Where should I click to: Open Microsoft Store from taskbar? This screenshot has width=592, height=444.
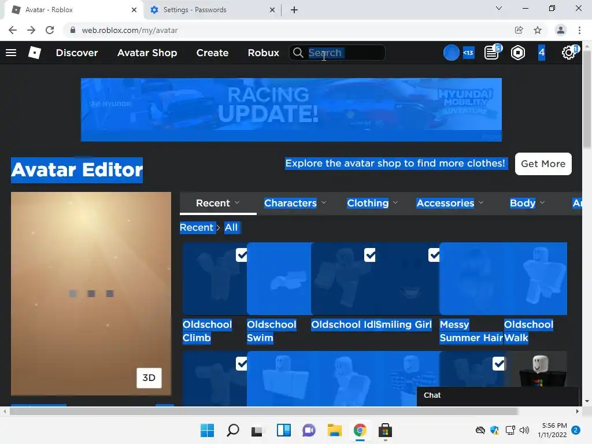point(385,430)
